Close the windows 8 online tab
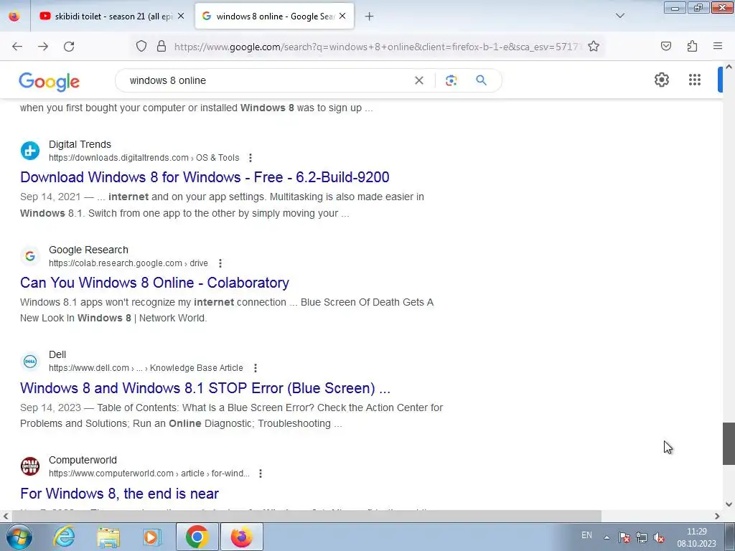 [x=342, y=16]
